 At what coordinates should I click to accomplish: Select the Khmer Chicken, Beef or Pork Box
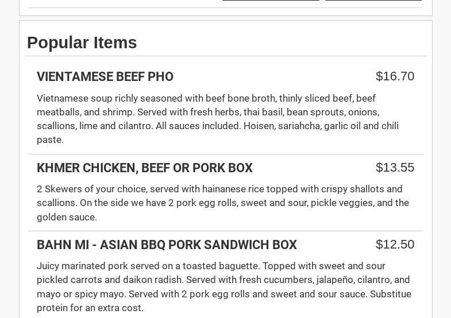[x=144, y=168]
